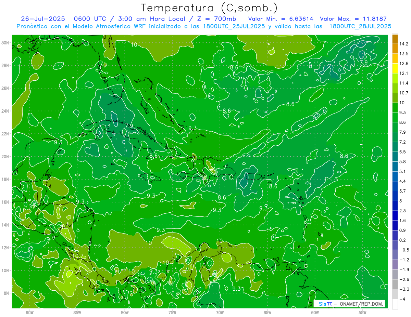411x317 pixels.
Task: Click the 24N latitude axis label
Action: [x=5, y=111]
